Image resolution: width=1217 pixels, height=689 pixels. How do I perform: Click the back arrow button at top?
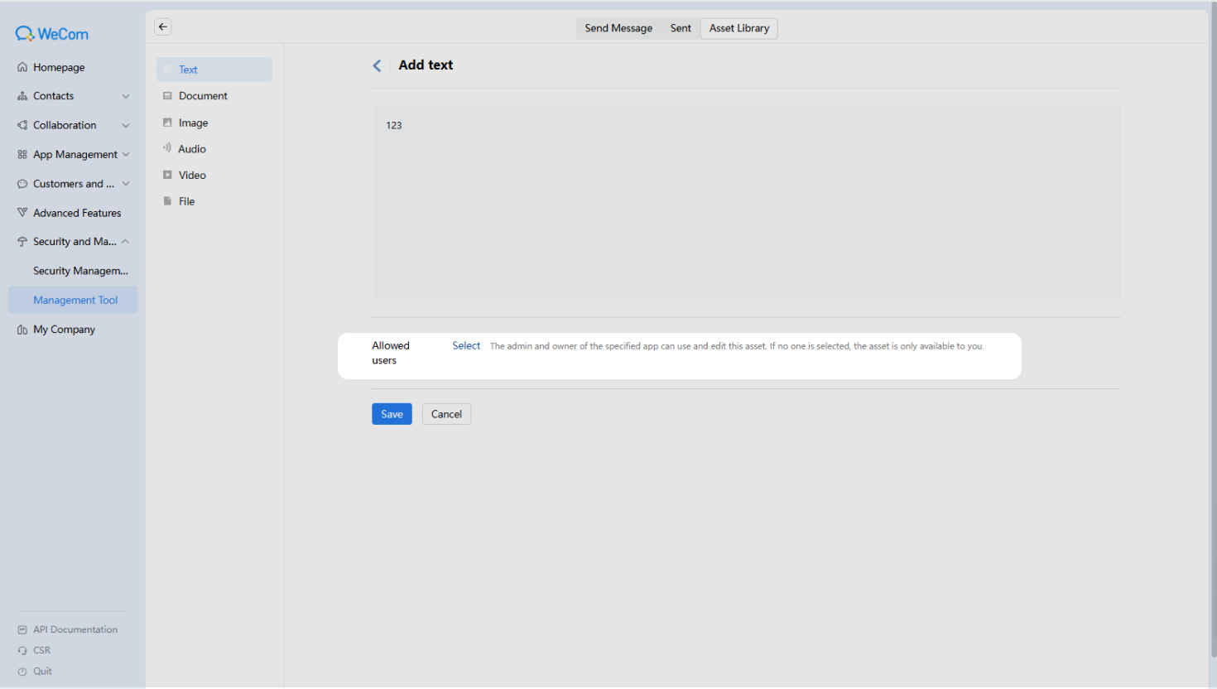click(x=163, y=26)
